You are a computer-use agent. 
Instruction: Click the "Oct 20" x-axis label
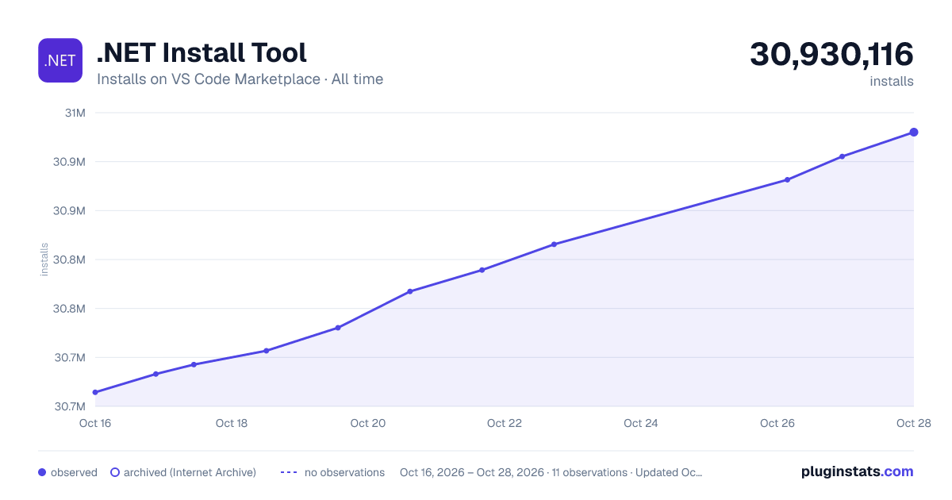tap(368, 423)
